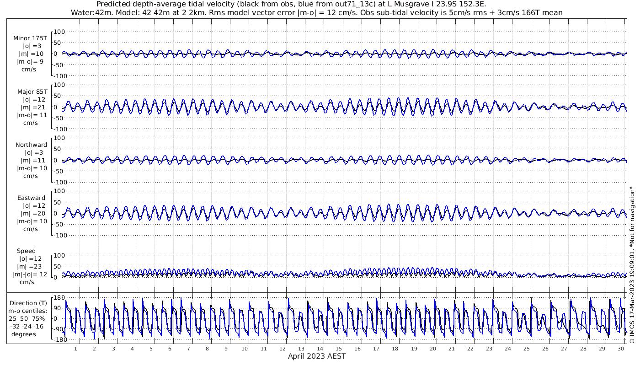
Task: Click the date label '15' on the x-axis
Action: [x=339, y=349]
